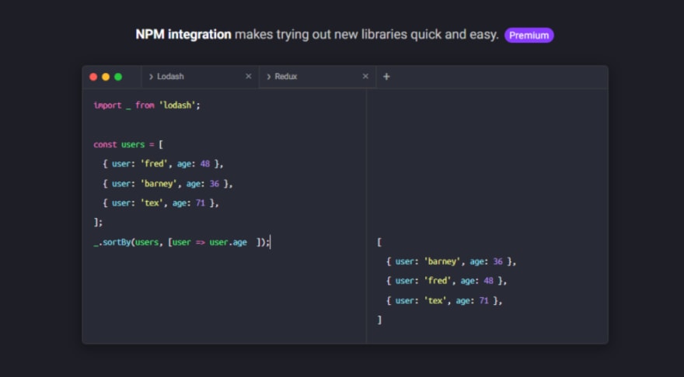The height and width of the screenshot is (377, 684).
Task: Click the purple Premium badge
Action: 529,35
